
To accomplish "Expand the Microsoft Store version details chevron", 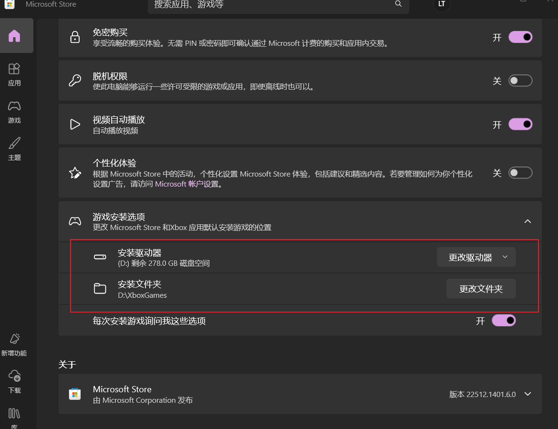I will 527,394.
